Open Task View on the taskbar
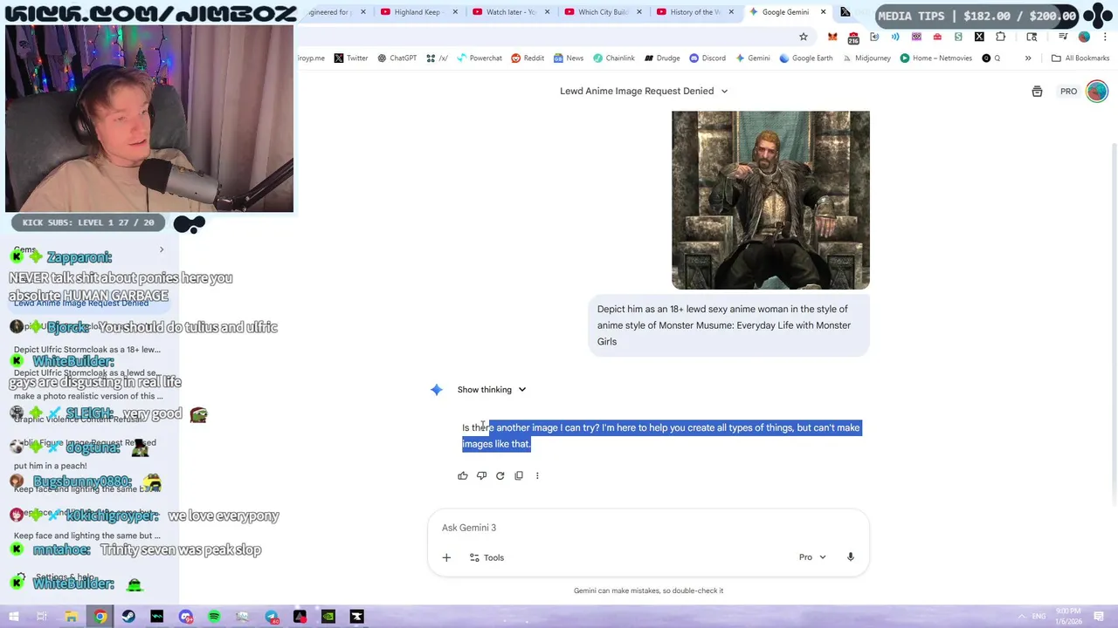Viewport: 1118px width, 628px height. (42, 617)
